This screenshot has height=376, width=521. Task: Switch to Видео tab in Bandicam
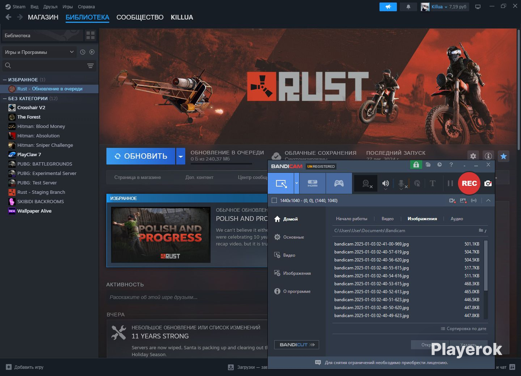387,218
